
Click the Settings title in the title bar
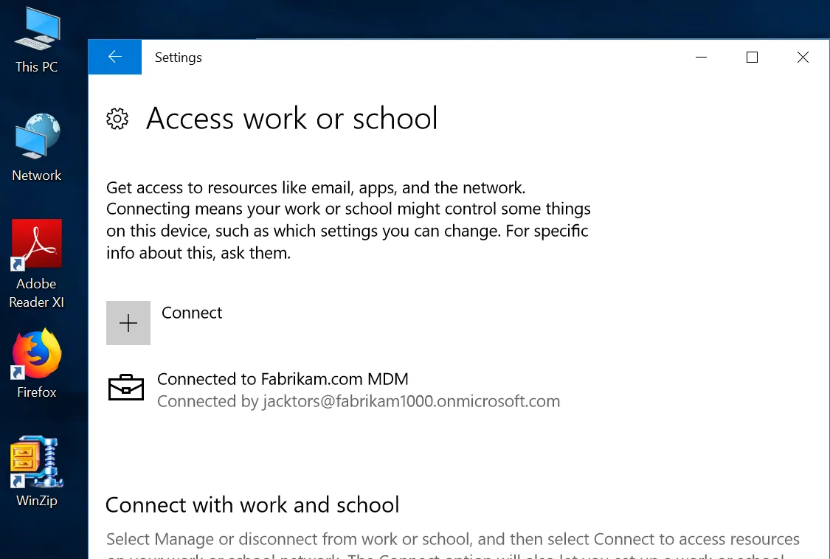(x=179, y=58)
